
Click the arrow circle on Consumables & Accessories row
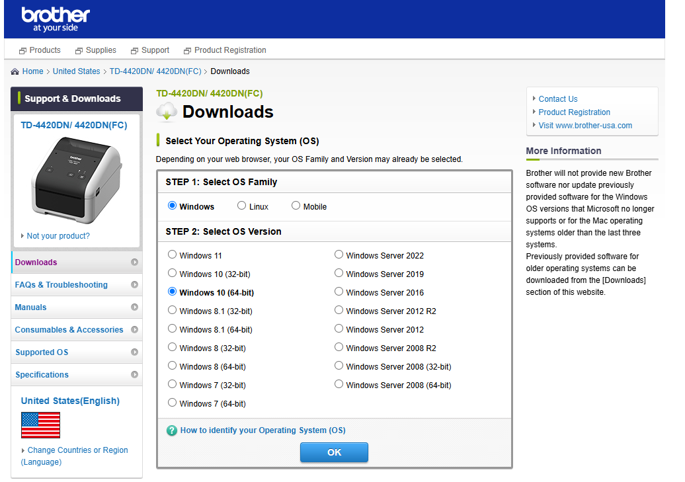(135, 329)
